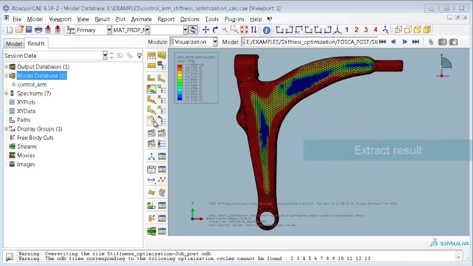
Task: Switch to the Results tab
Action: pos(36,43)
